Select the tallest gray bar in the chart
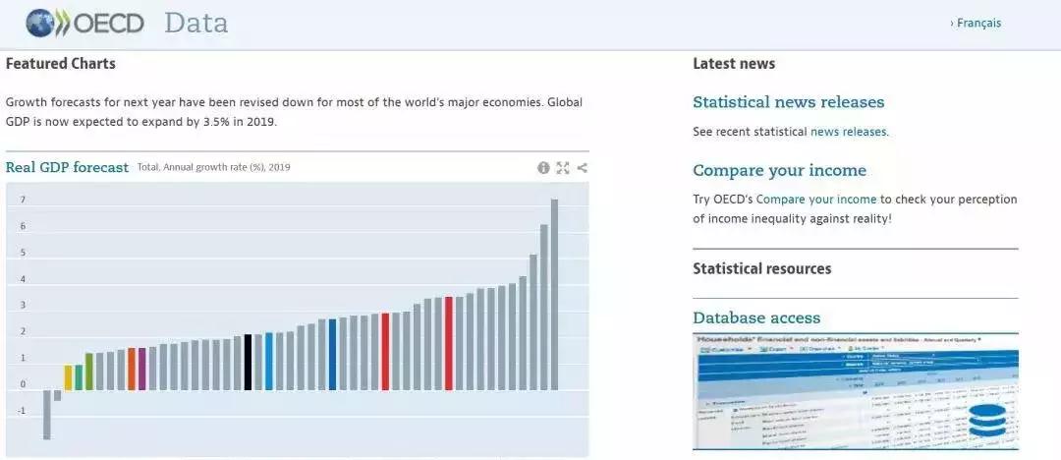 (554, 295)
